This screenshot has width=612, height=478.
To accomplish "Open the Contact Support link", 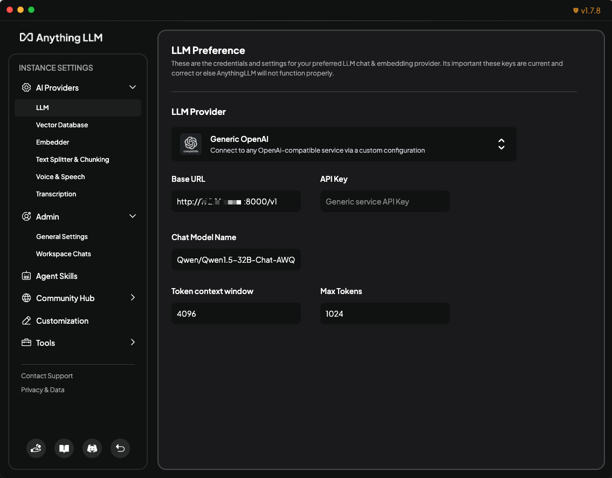I will [x=46, y=375].
